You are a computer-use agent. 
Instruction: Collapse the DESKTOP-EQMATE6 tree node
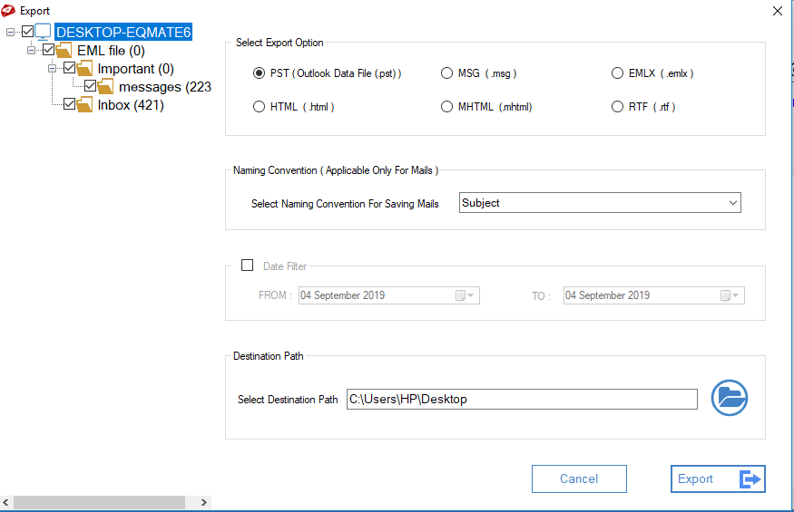(x=10, y=32)
